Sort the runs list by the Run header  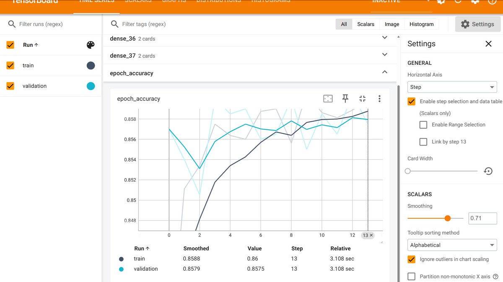[x=30, y=45]
